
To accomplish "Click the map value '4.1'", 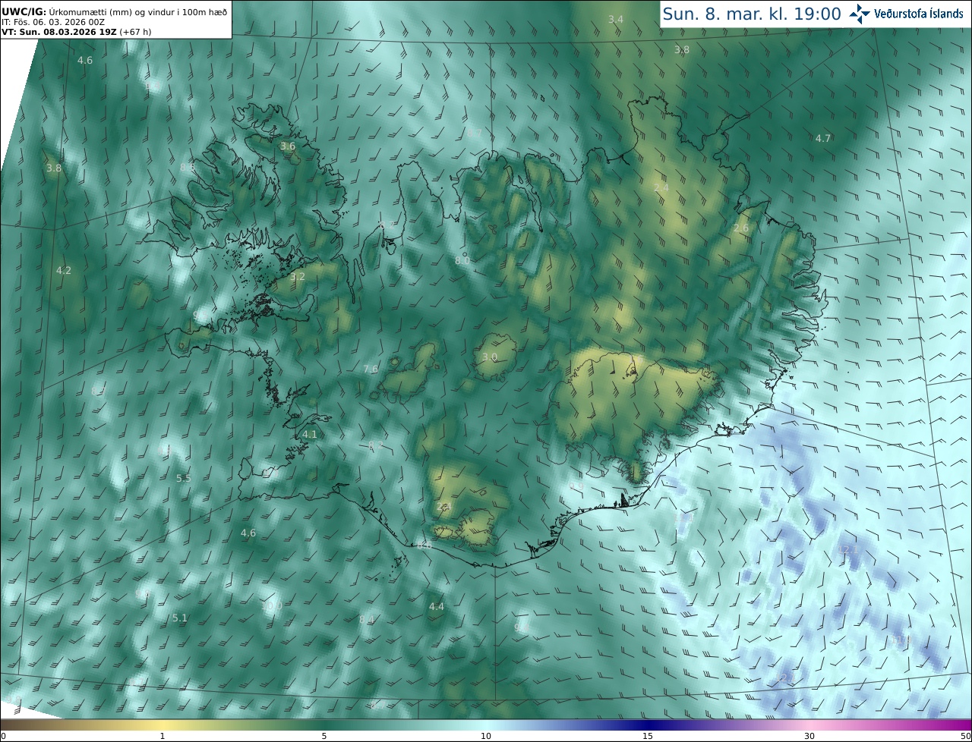I will coord(309,434).
